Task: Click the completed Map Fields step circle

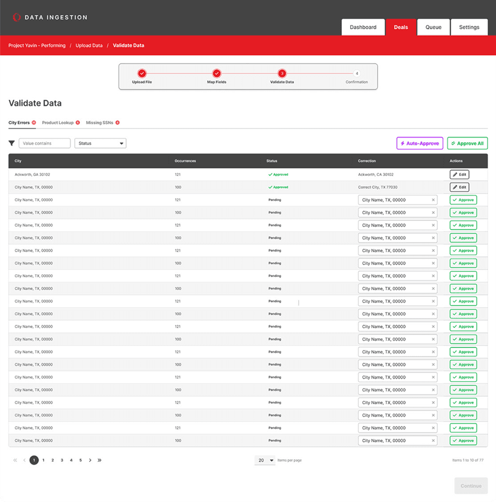Action: pos(217,73)
